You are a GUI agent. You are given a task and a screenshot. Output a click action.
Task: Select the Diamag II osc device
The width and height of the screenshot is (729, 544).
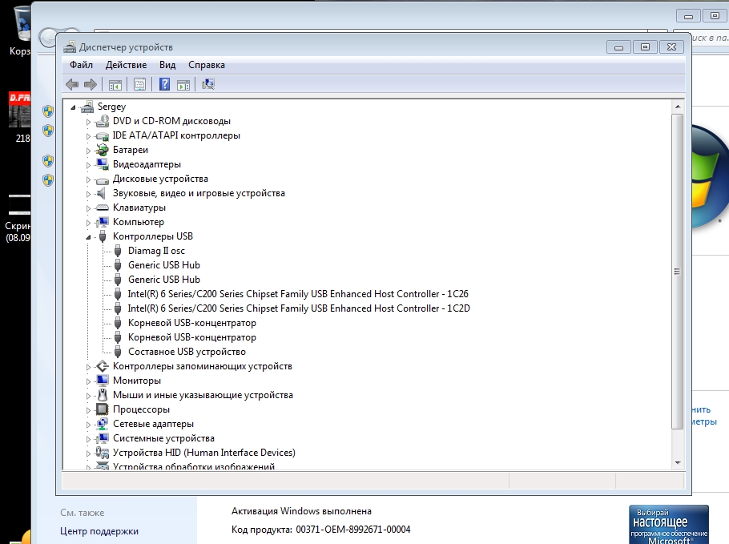[157, 251]
